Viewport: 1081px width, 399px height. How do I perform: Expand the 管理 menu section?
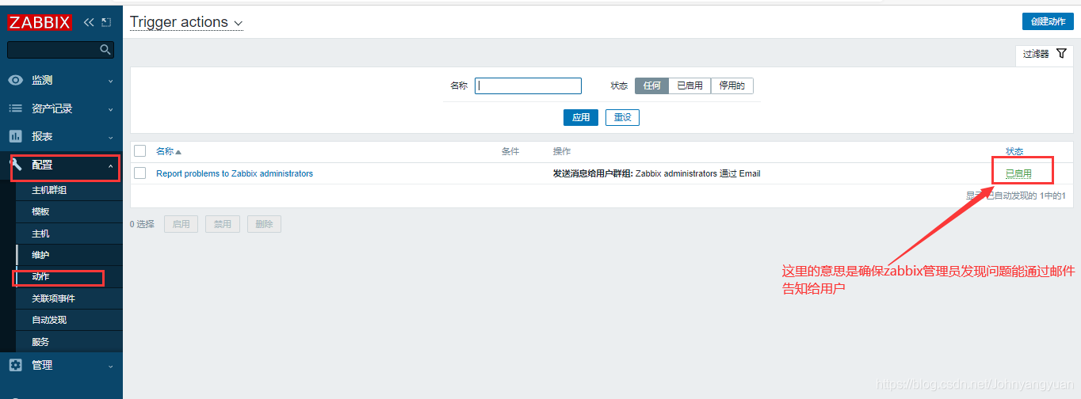61,365
